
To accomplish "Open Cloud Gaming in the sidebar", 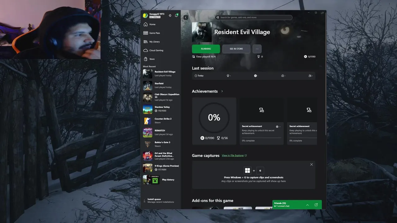I will (x=161, y=50).
